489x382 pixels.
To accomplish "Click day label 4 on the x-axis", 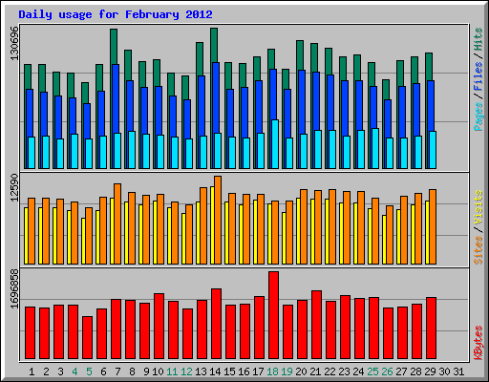I will [74, 371].
